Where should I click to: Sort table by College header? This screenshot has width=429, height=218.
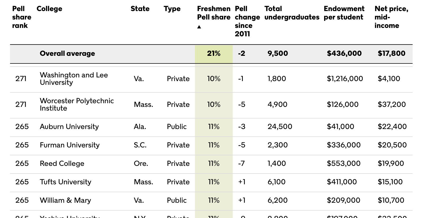click(49, 9)
